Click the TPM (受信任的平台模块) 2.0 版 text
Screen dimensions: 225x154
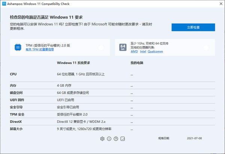click(x=48, y=45)
